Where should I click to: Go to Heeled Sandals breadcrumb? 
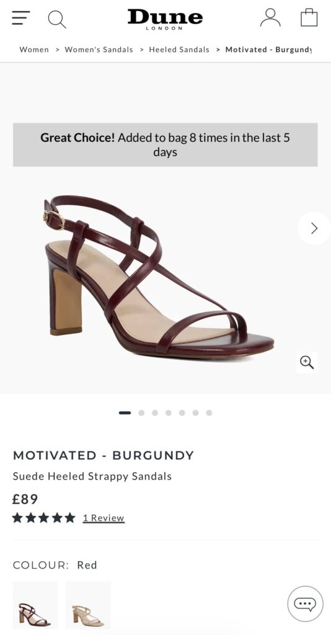pos(179,50)
